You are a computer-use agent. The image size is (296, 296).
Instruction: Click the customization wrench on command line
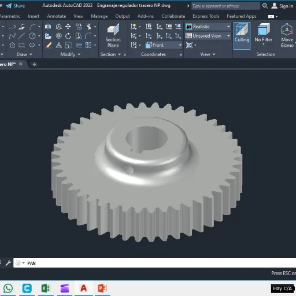(8, 263)
